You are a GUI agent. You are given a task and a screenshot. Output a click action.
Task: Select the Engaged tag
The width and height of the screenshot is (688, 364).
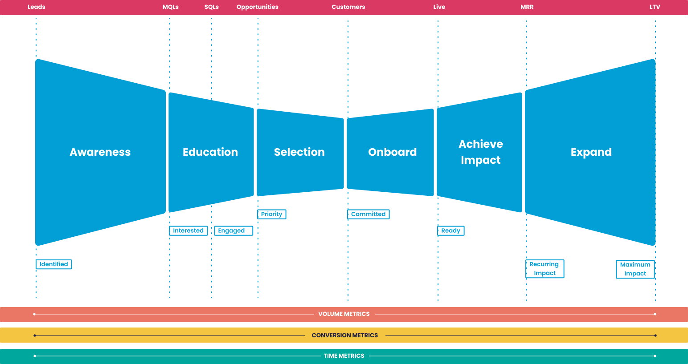pos(233,231)
